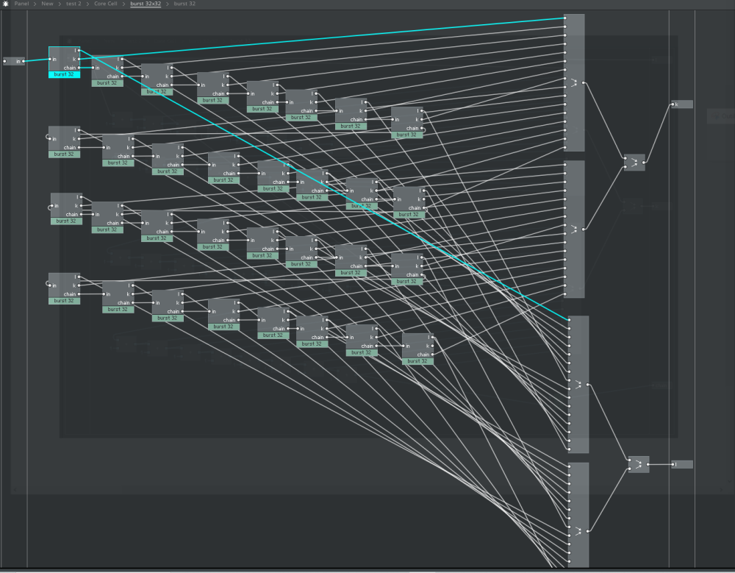
Task: Click the 'k' output port of the highlighted module
Action: 79,59
